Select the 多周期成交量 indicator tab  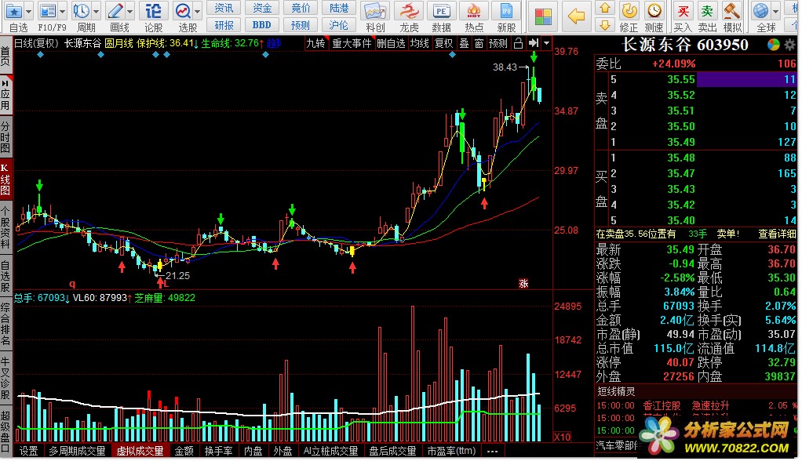click(77, 452)
